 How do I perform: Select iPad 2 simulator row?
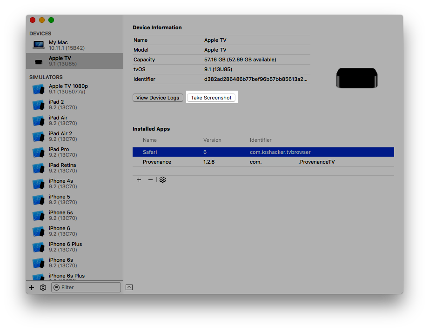tap(74, 105)
